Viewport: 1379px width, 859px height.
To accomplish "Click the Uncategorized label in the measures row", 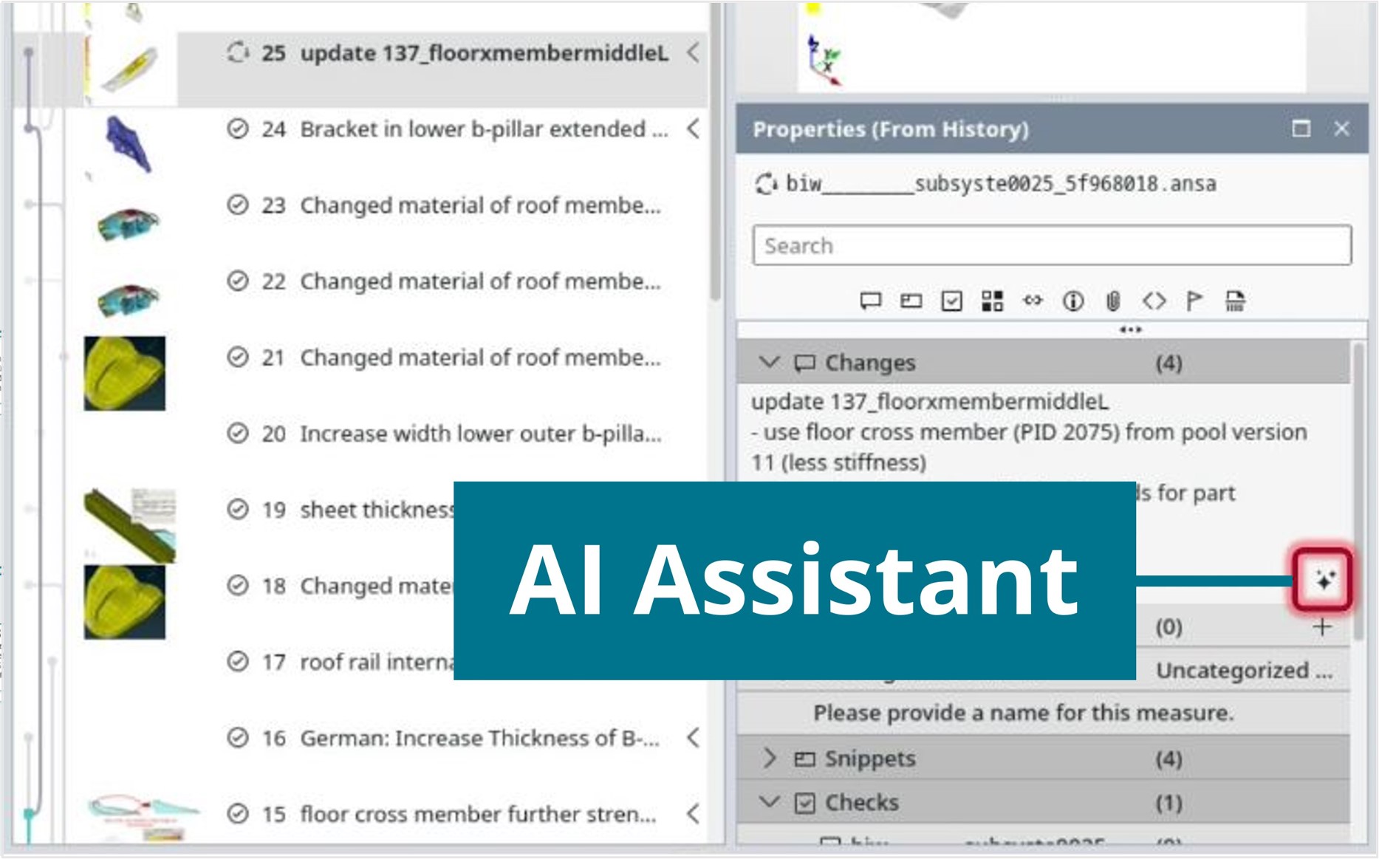I will point(1243,671).
